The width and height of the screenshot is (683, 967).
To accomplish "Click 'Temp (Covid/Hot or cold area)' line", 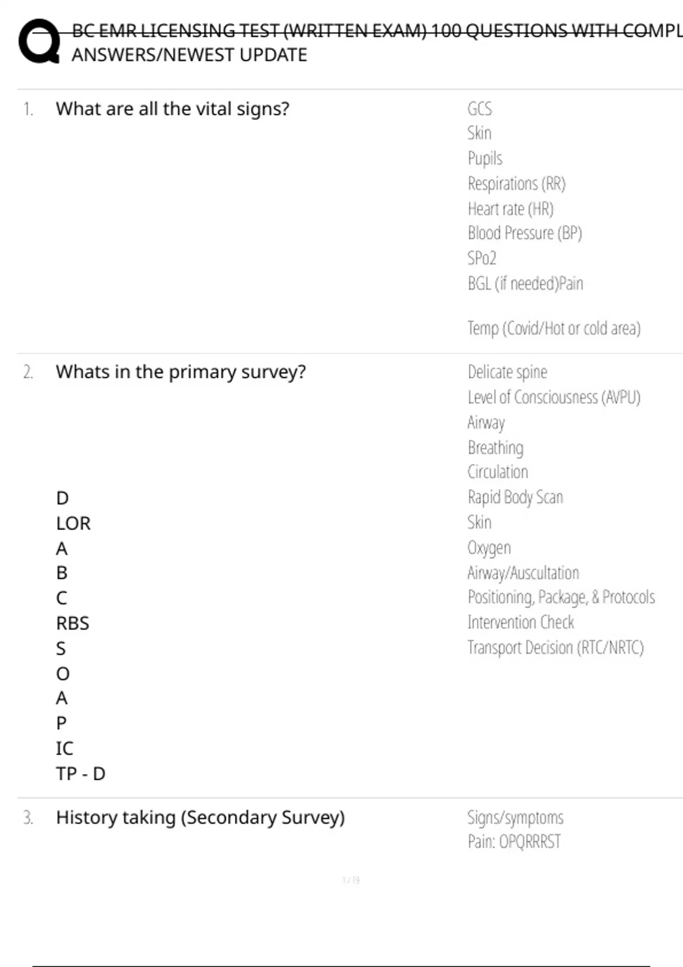I will pyautogui.click(x=554, y=328).
